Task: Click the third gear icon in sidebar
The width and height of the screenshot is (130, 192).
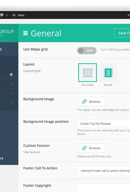Action: [11, 94]
